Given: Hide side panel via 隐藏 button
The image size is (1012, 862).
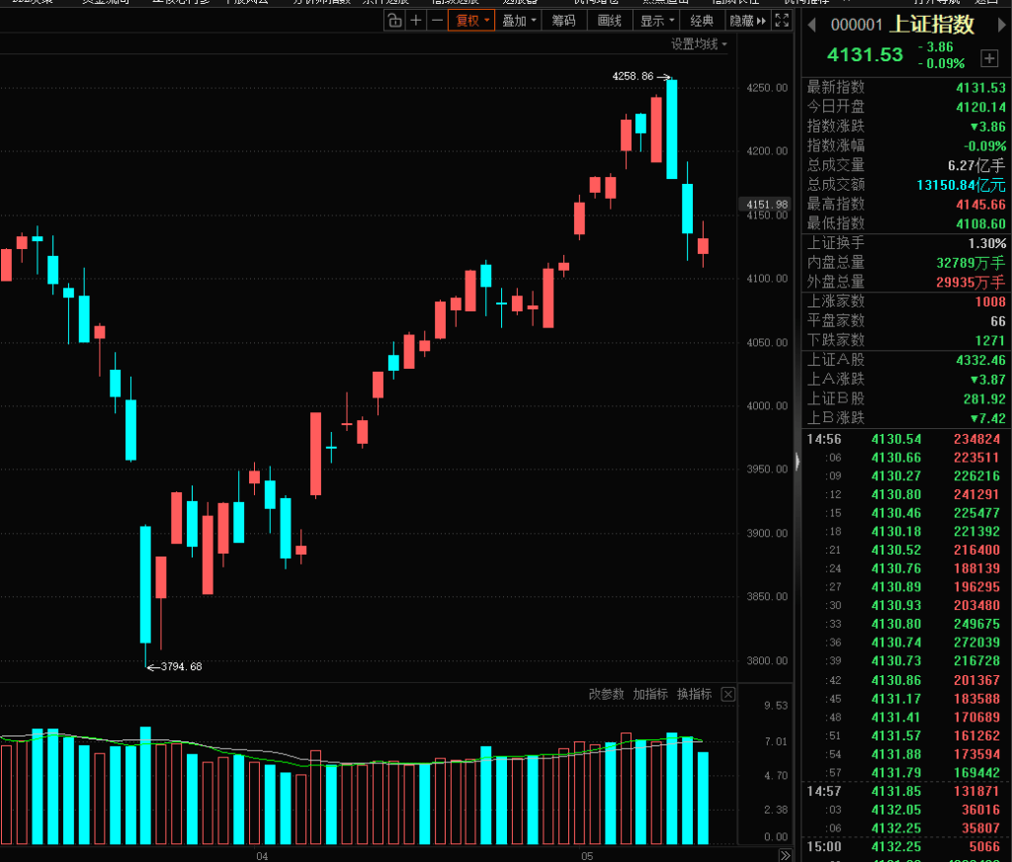Looking at the screenshot, I should [x=747, y=21].
